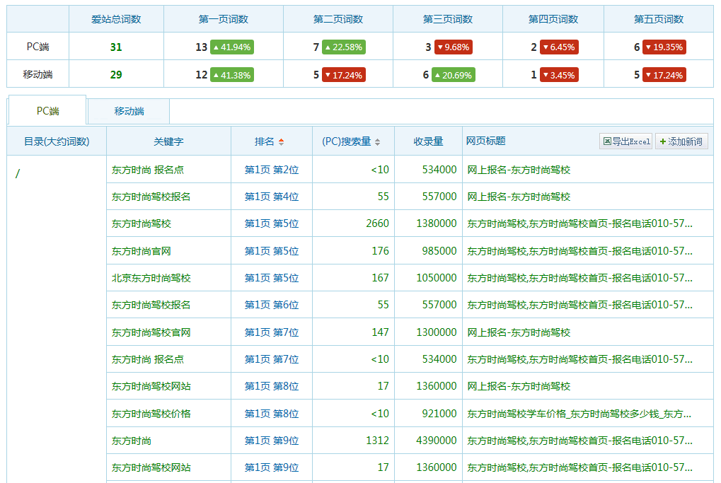
Task: Click index count 4390000 for 东方时尚
Action: click(x=436, y=441)
